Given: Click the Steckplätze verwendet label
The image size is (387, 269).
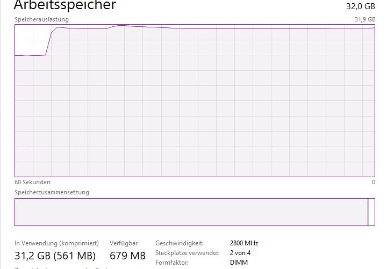Looking at the screenshot, I should [188, 253].
